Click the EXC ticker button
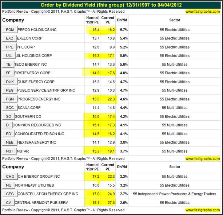Image resolution: width=223 pixels, height=215 pixels. click(x=9, y=38)
